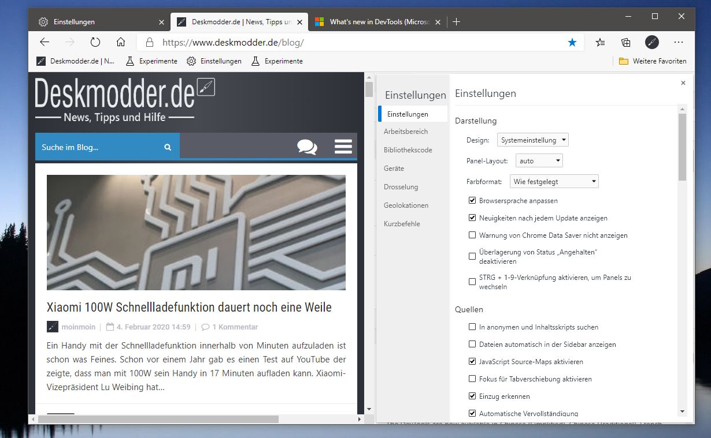Open the Xiaomi 100W Schnellladefunktion article title
The height and width of the screenshot is (438, 711).
(x=189, y=307)
